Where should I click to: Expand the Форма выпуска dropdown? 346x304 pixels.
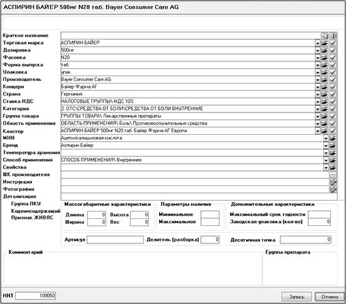[317, 65]
